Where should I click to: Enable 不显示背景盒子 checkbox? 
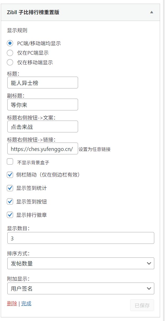[10, 161]
